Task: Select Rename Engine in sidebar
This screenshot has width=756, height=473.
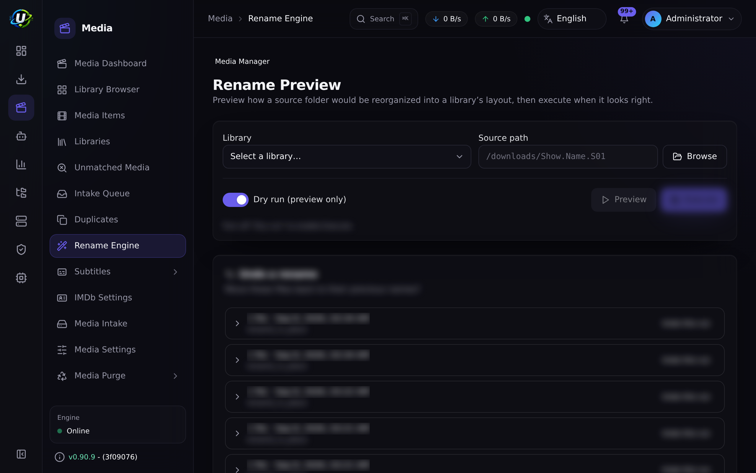Action: click(x=118, y=246)
